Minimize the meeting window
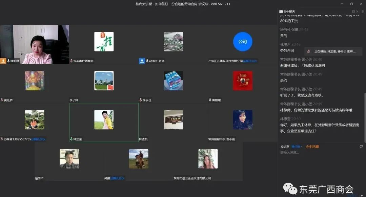The width and height of the screenshot is (366, 197). tap(342, 4)
